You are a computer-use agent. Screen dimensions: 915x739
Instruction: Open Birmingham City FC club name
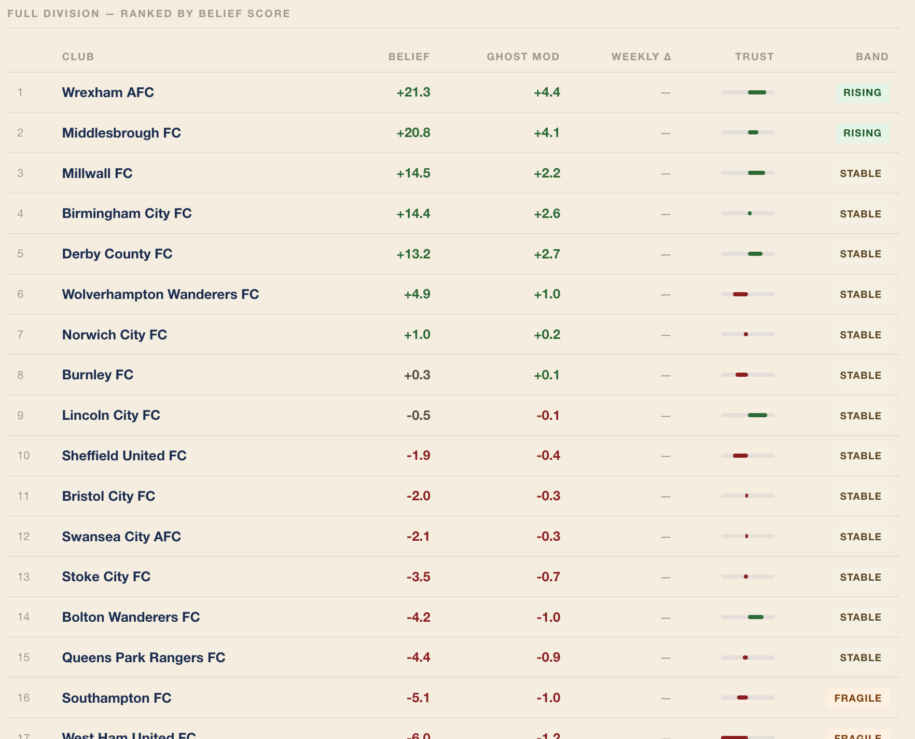127,213
